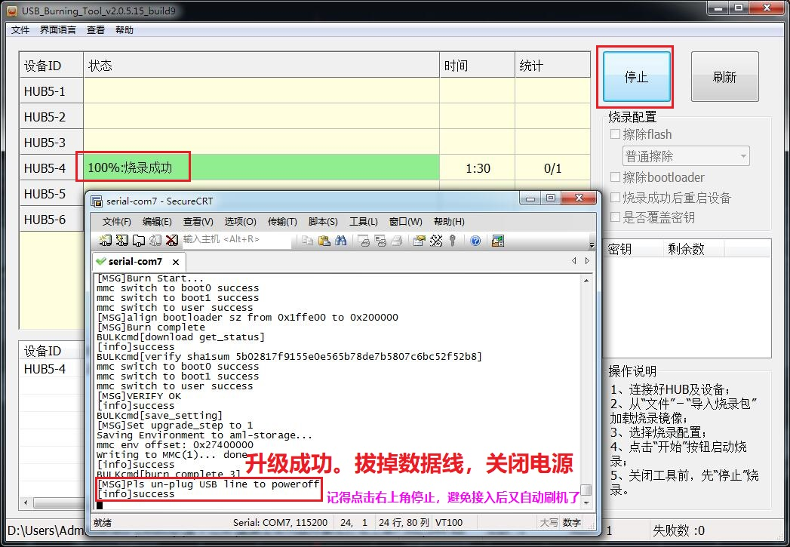This screenshot has height=547, width=790.
Task: Click the Paste clipboard icon in SecureCRT
Action: pyautogui.click(x=324, y=241)
